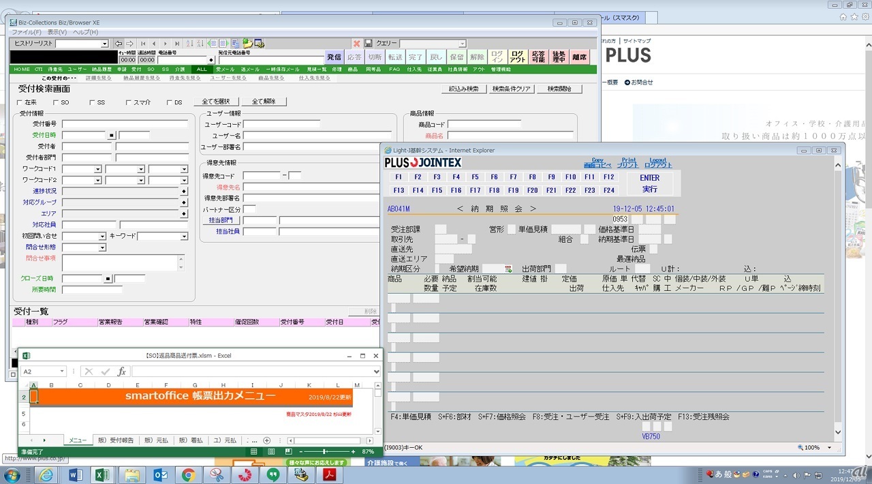Enable the スマ介 checkbox
The width and height of the screenshot is (872, 484).
128,102
